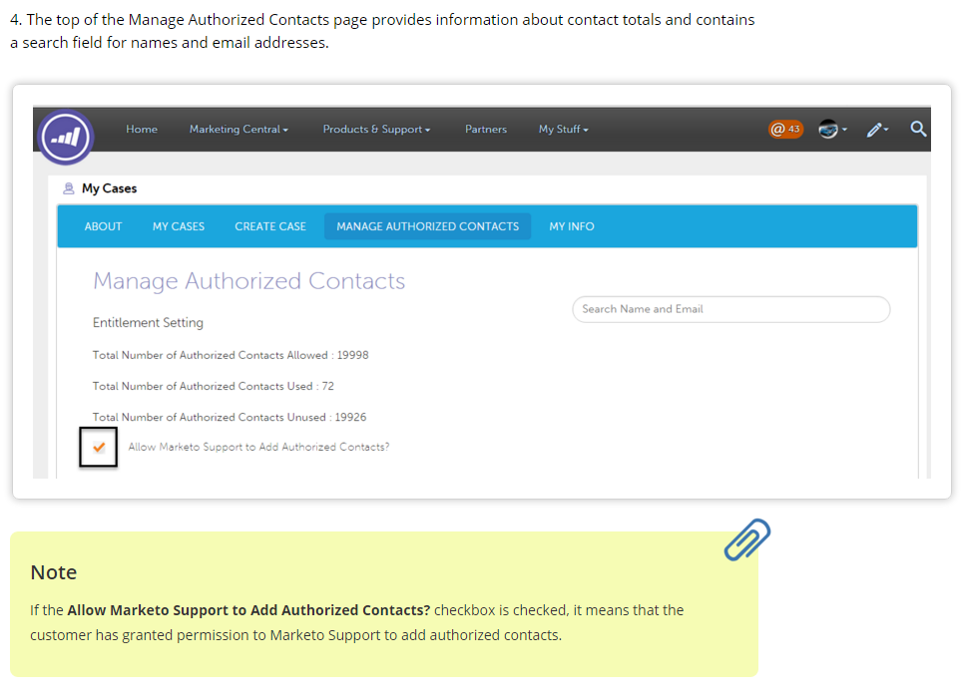Image resolution: width=962 pixels, height=700 pixels.
Task: Expand the Marketing Central dropdown
Action: (239, 130)
